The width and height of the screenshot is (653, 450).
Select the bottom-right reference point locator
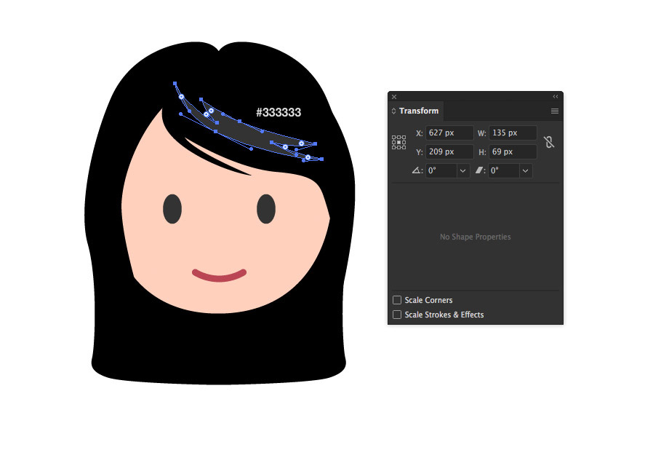point(404,146)
